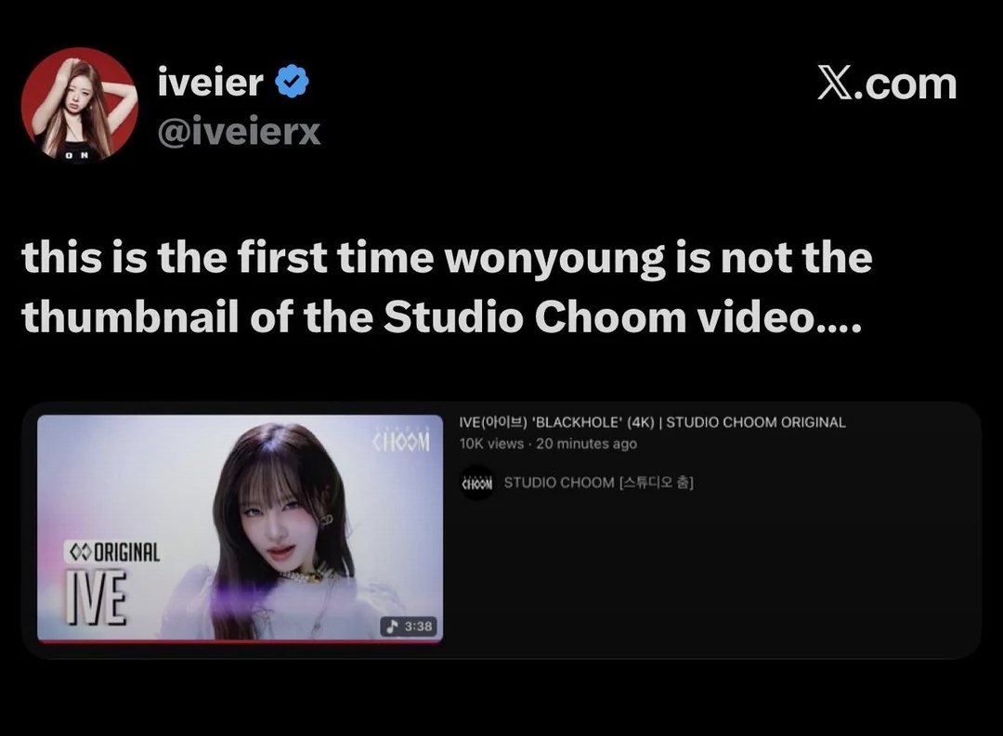Click the IVE logo on thumbnail
The width and height of the screenshot is (1003, 736).
point(98,597)
